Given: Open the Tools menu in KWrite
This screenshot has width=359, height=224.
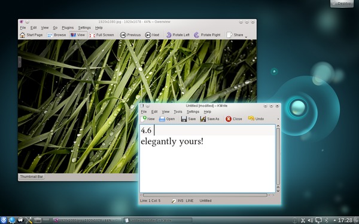Looking at the screenshot, I should (x=178, y=112).
